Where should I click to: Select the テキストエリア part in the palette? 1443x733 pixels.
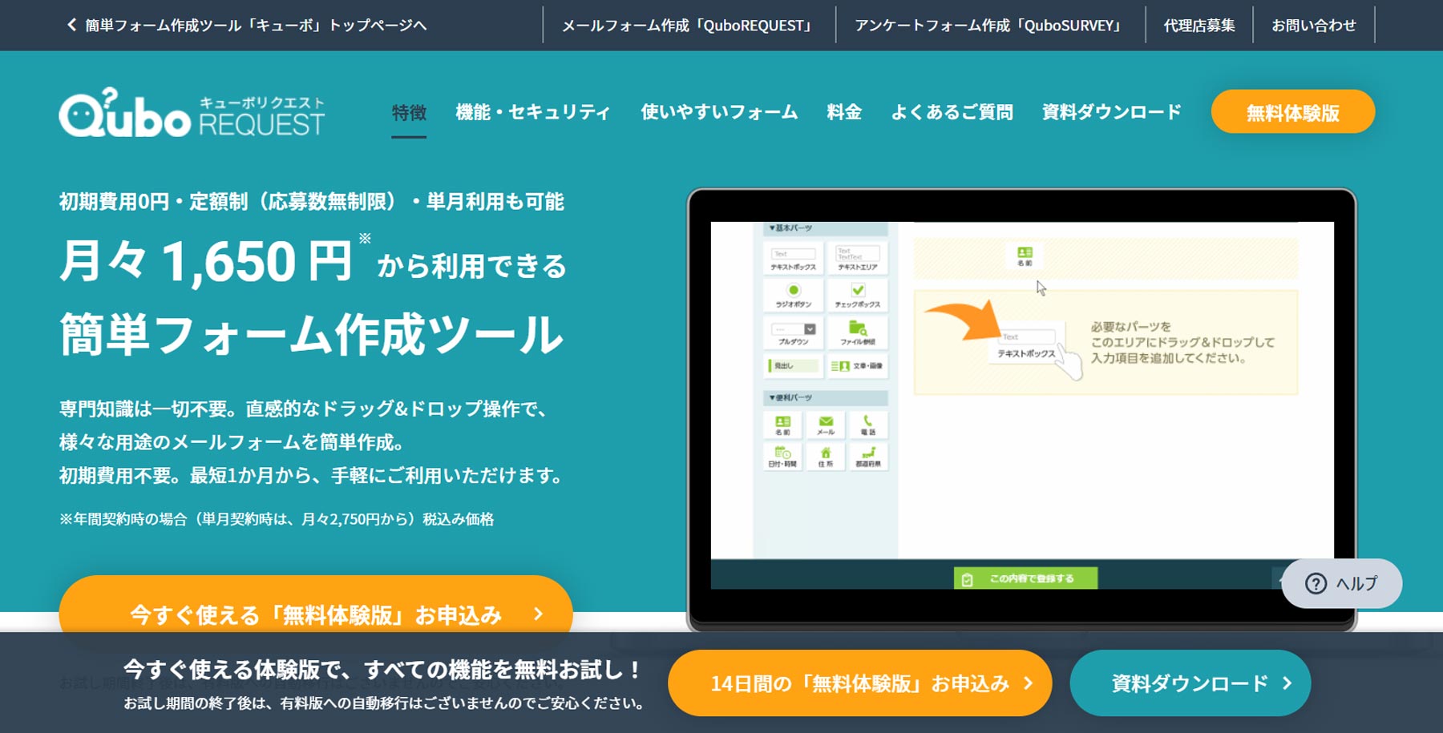click(858, 258)
